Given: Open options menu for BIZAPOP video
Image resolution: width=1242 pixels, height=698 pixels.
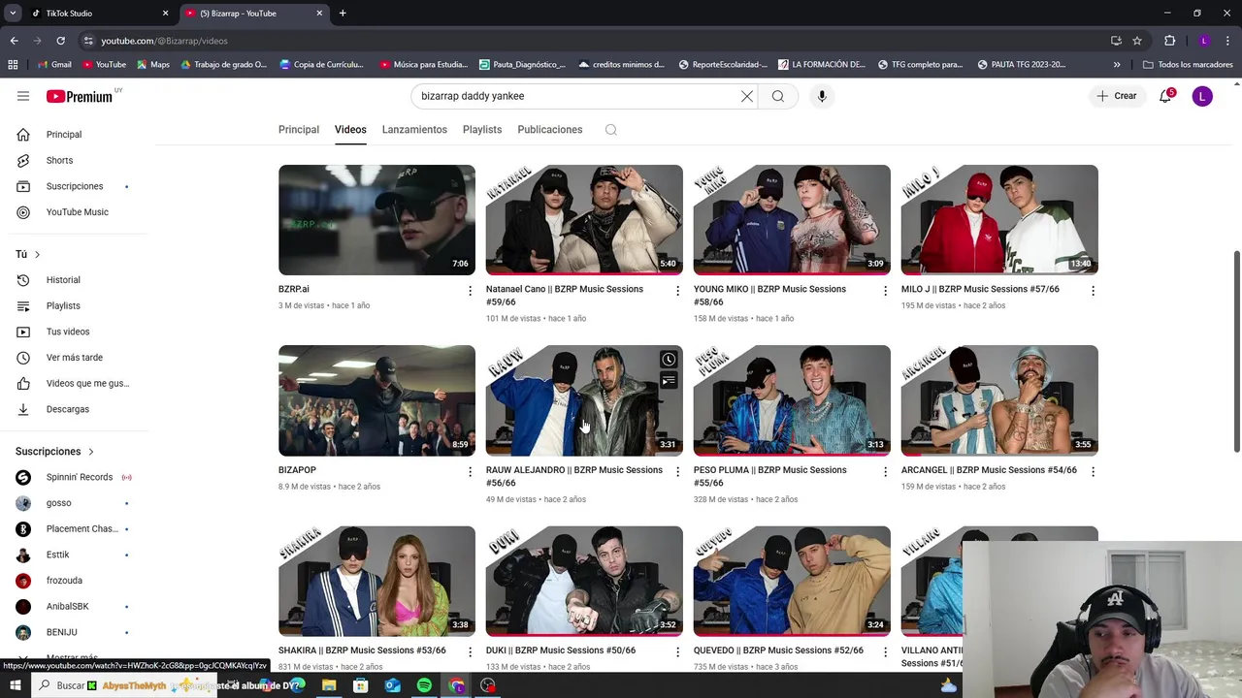Looking at the screenshot, I should [x=470, y=472].
